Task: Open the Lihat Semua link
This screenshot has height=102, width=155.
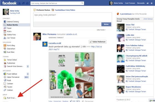Action: click(148, 19)
